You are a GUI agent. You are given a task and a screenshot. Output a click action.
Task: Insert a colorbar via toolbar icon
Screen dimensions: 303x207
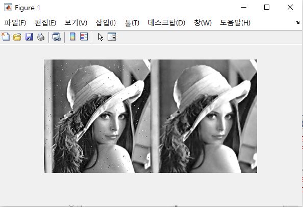72,37
